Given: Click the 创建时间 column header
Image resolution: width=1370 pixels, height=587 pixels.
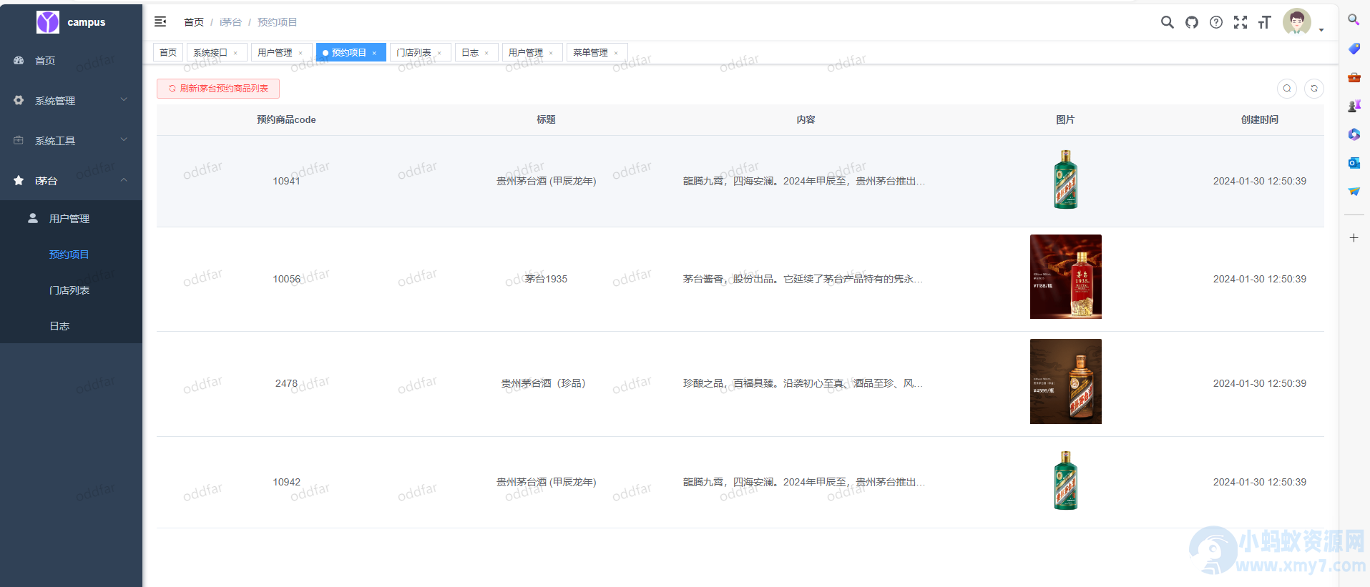Looking at the screenshot, I should (x=1260, y=119).
